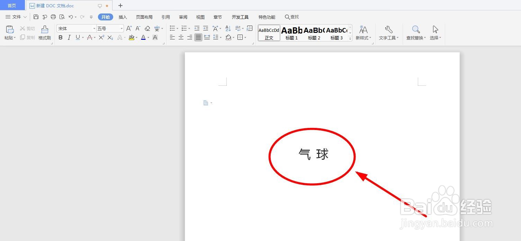Viewport: 521px width, 241px height.
Task: Click the Sort (排序) icon
Action: (228, 28)
